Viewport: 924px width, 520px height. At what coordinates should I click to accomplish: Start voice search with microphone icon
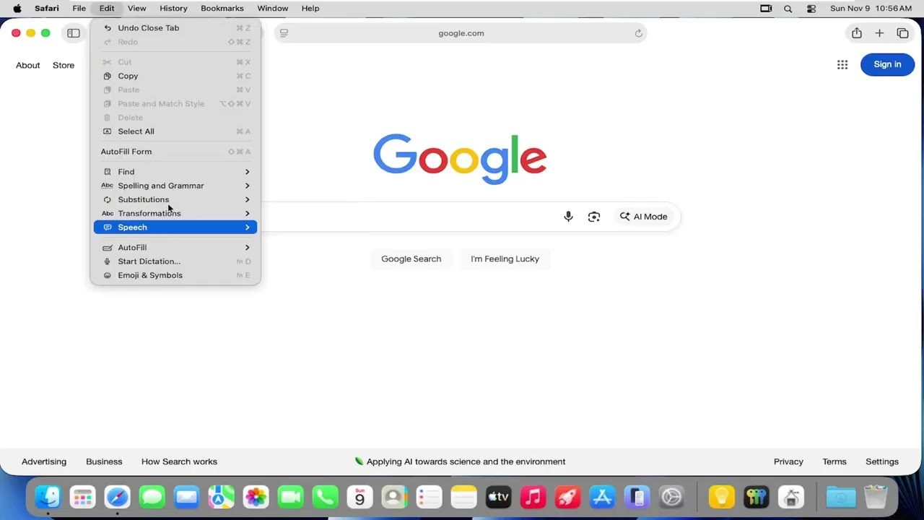pos(568,217)
